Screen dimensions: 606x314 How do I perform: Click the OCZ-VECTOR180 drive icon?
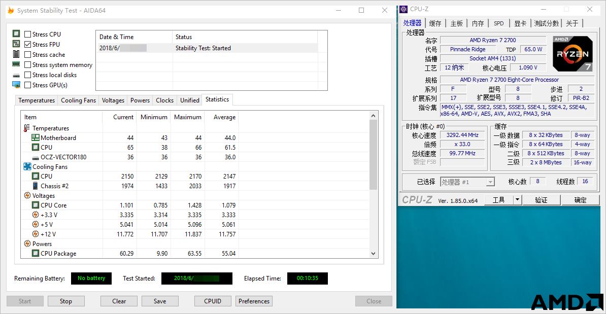pos(36,158)
